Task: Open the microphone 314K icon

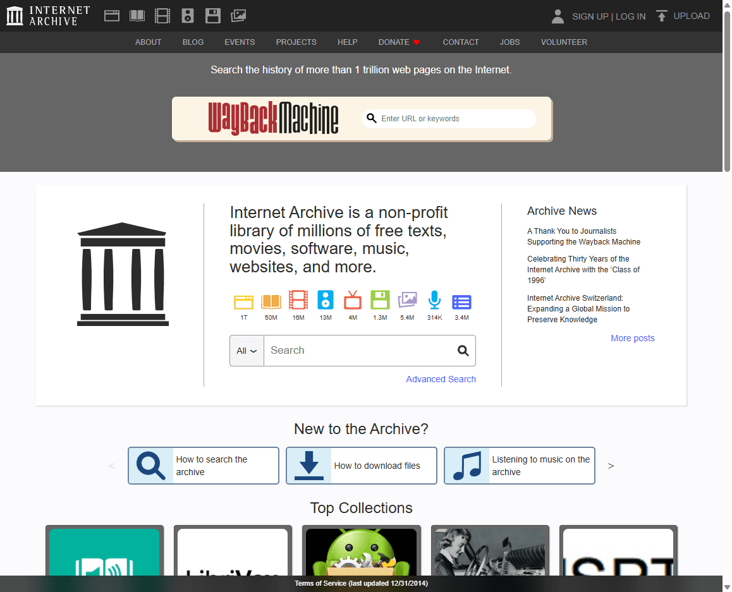Action: coord(435,300)
